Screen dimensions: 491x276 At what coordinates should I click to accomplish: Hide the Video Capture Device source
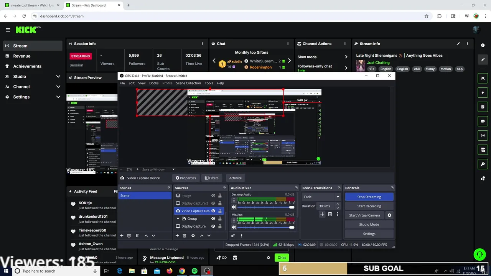[x=213, y=211]
